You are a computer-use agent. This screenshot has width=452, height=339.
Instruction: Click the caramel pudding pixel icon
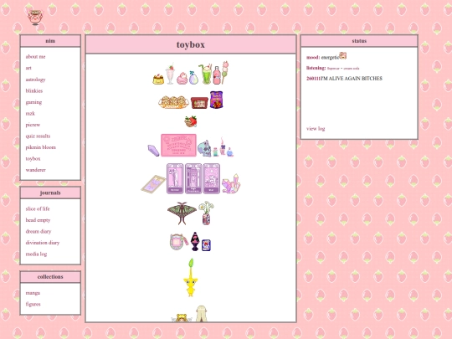pyautogui.click(x=158, y=80)
